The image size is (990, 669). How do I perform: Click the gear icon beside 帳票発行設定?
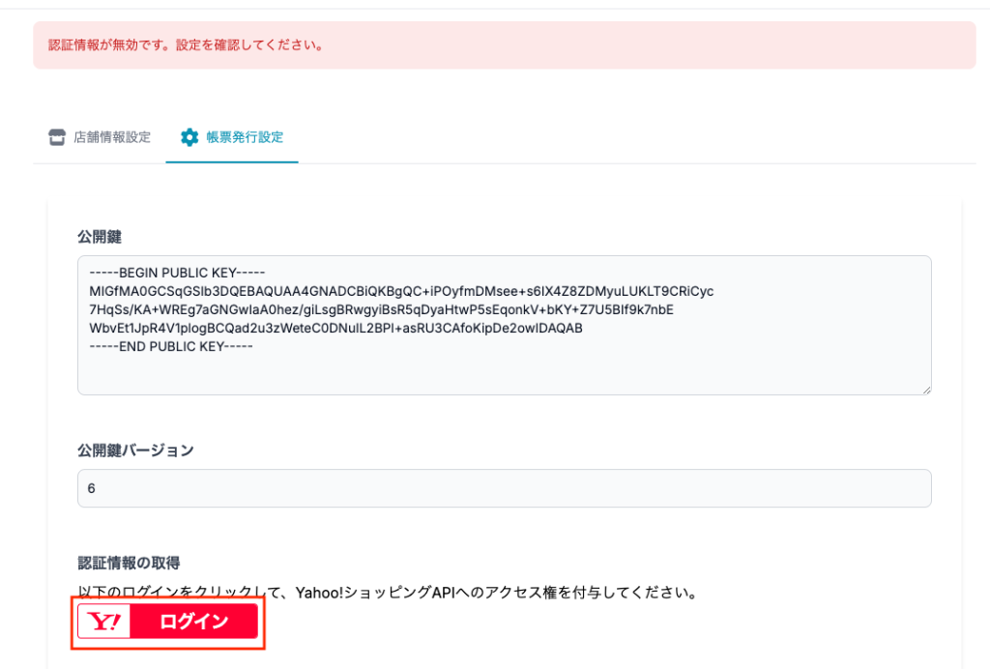point(189,137)
